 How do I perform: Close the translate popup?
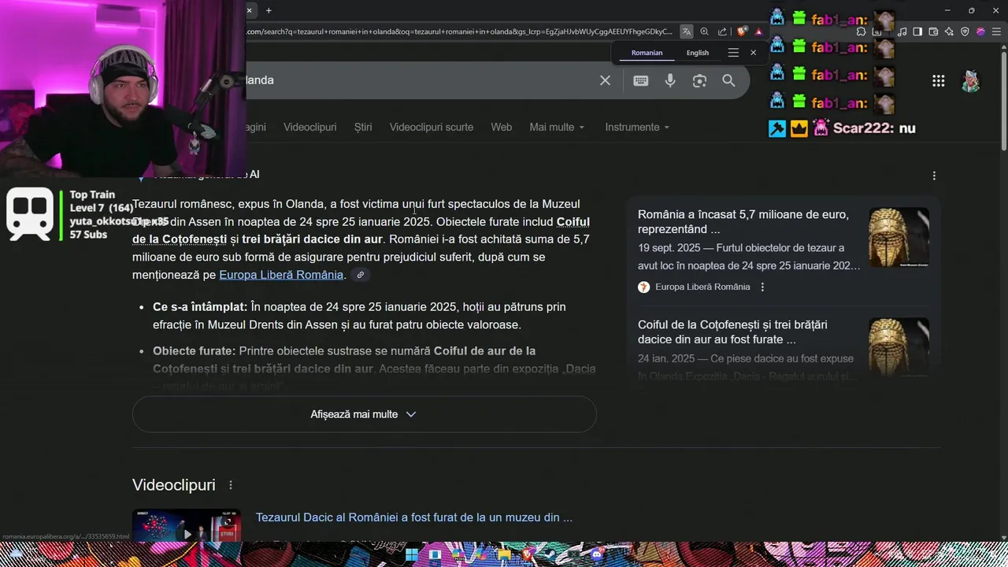pyautogui.click(x=753, y=53)
